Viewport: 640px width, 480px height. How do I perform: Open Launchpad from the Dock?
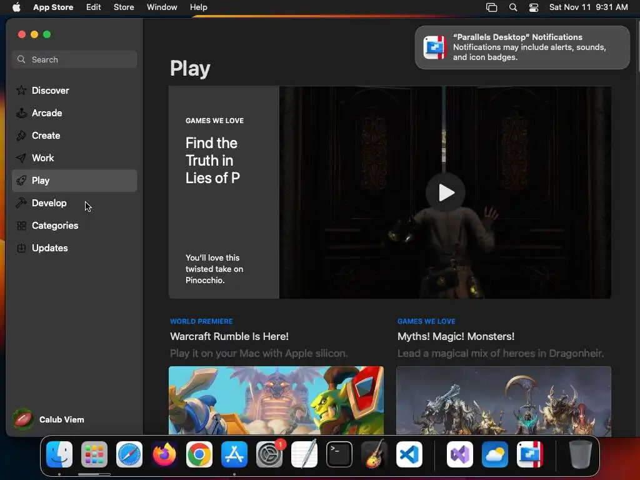click(94, 454)
